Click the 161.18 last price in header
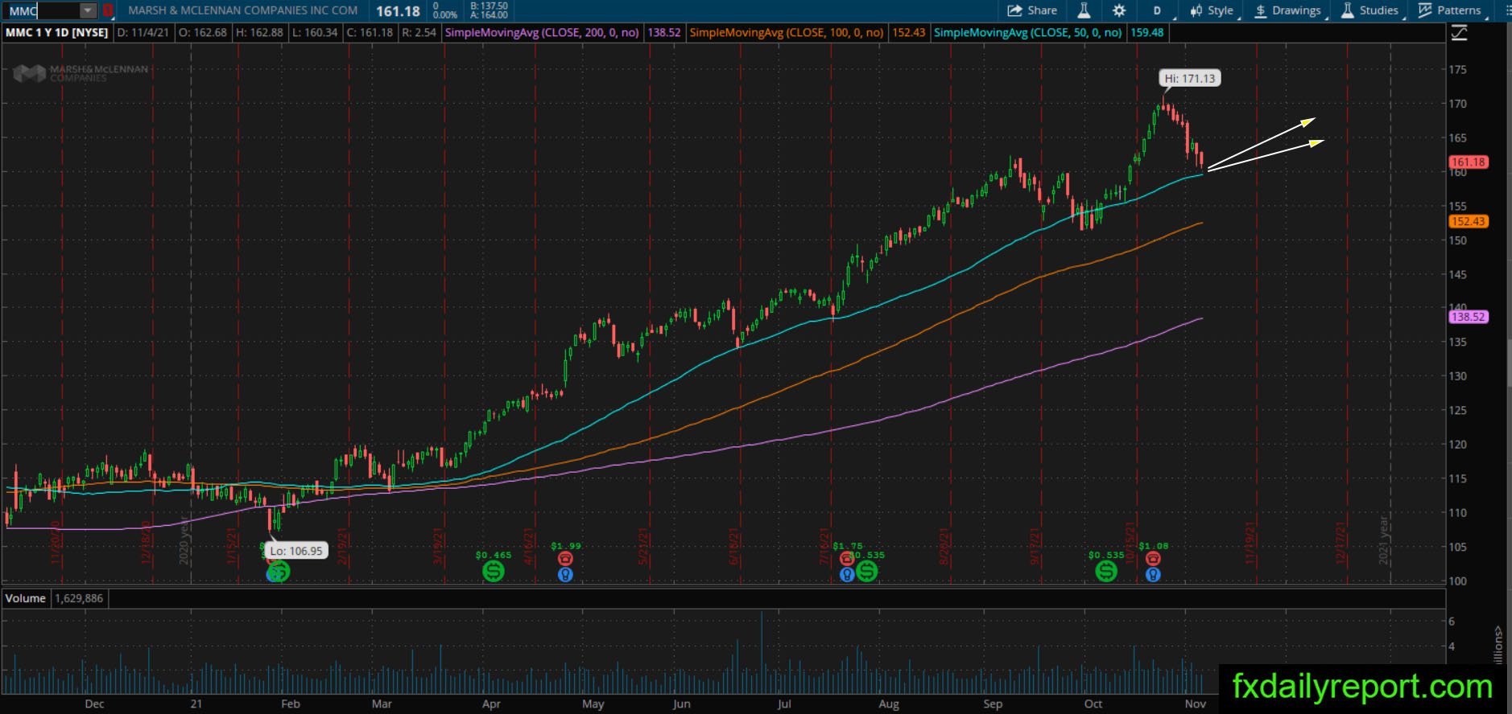1512x714 pixels. point(399,11)
